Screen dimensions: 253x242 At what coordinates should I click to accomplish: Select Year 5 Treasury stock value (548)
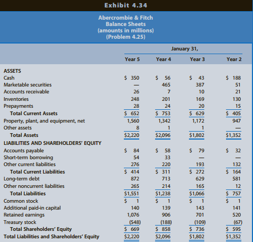click(x=135, y=222)
